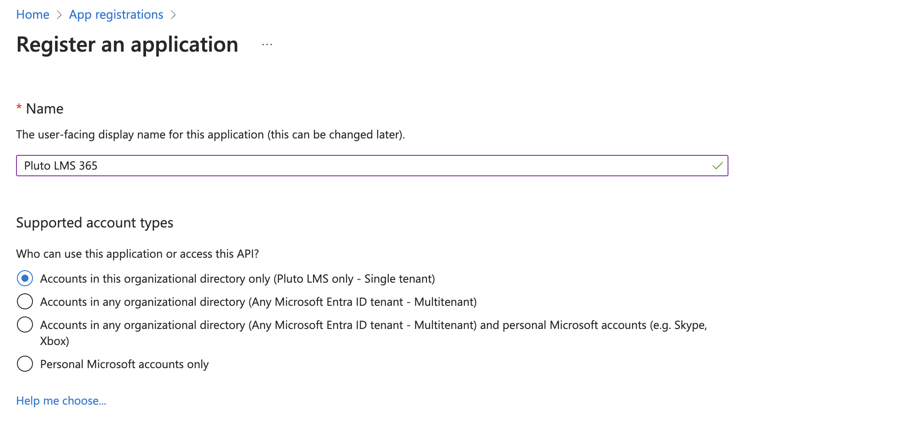Open the ellipsis more options beside page title

pos(267,45)
